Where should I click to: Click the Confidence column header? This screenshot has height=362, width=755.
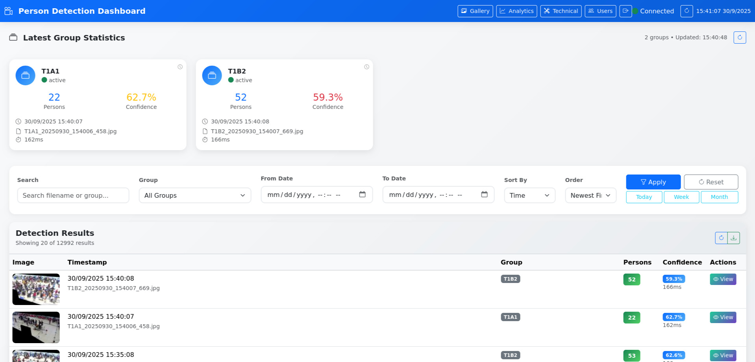pyautogui.click(x=682, y=262)
